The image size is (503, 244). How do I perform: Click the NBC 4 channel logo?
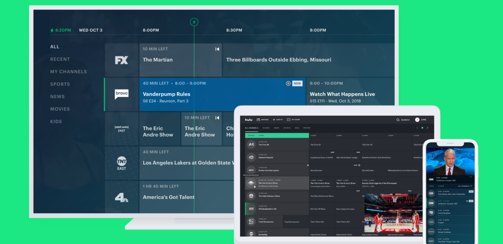(x=121, y=197)
